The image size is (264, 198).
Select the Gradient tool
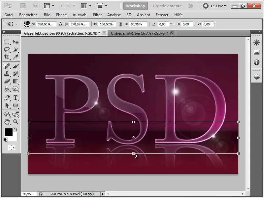point(16,81)
